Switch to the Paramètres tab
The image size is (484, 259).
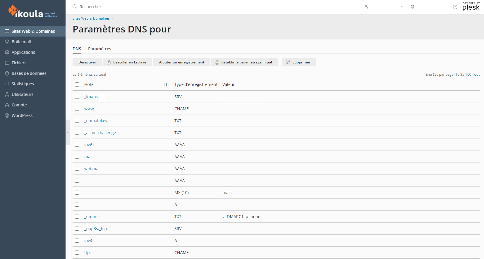[99, 49]
